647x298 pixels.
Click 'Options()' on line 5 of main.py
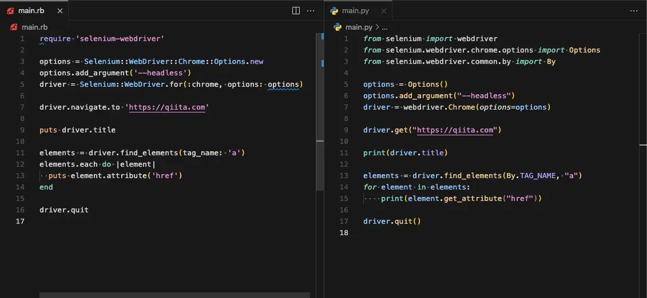[428, 84]
